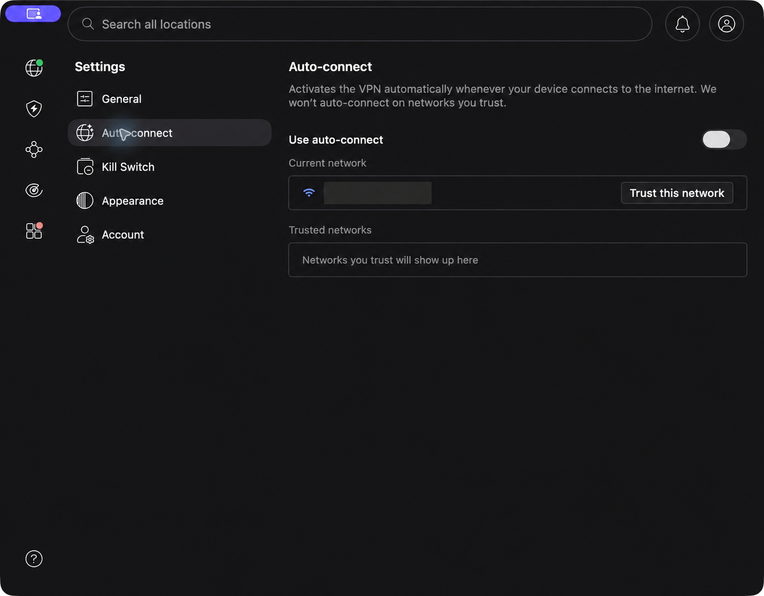The height and width of the screenshot is (596, 764).
Task: Open the Meshnet nodes icon
Action: 34,150
